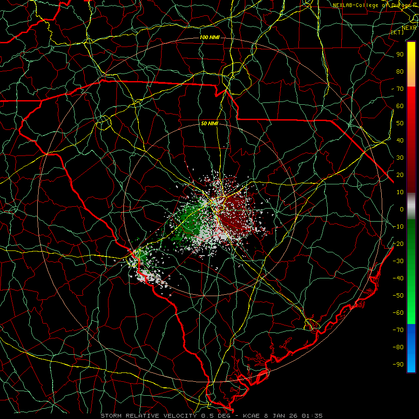Click the "KCAE" station identifier

tap(251, 416)
